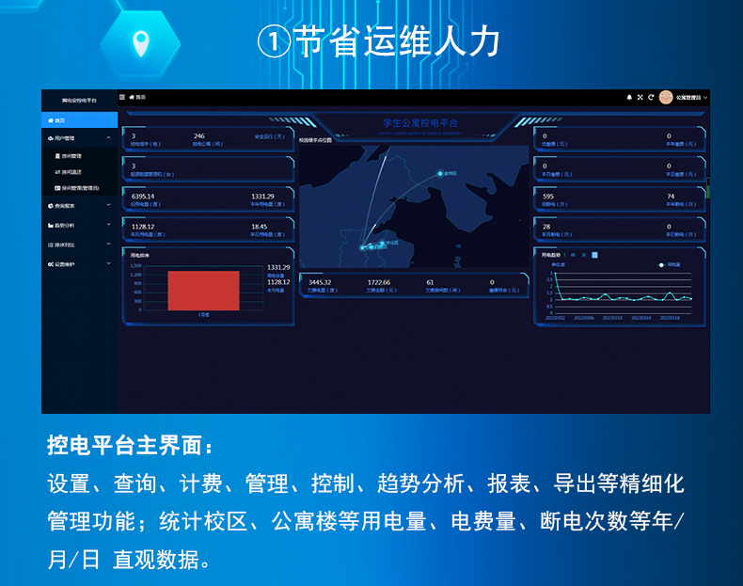Click the 6395.14 total usage value
The image size is (743, 586).
point(143,197)
